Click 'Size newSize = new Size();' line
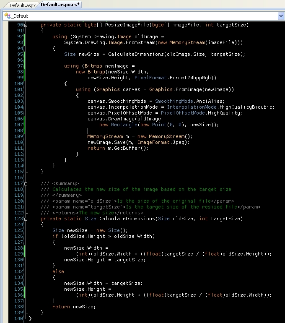Image resolution: width=285 pixels, height=323 pixels. pos(90,230)
